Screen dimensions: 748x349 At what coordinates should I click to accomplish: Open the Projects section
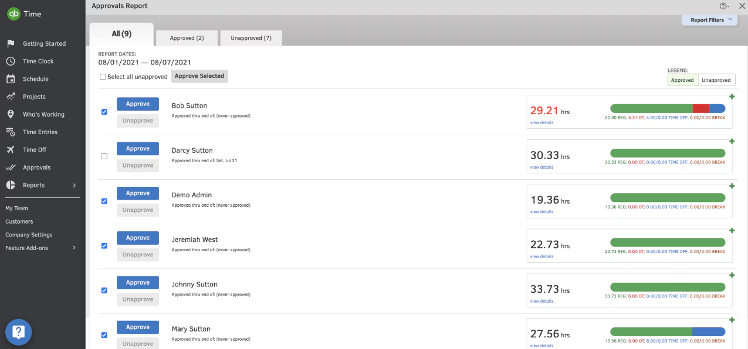point(12,96)
